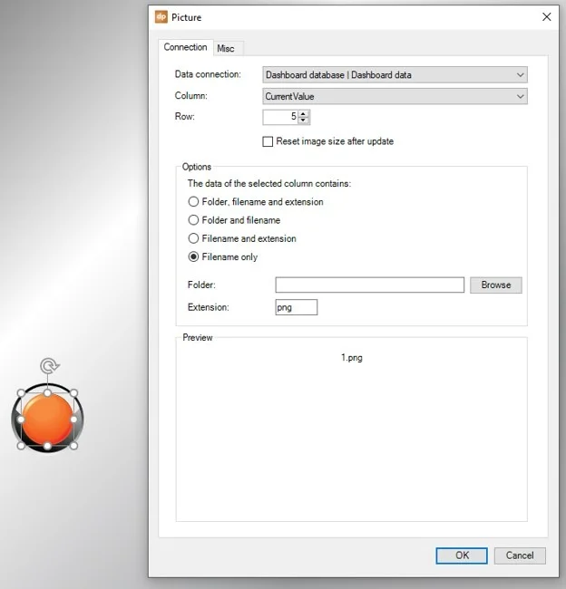The height and width of the screenshot is (589, 566).
Task: Select the orange circle picture on the slide
Action: 47,419
